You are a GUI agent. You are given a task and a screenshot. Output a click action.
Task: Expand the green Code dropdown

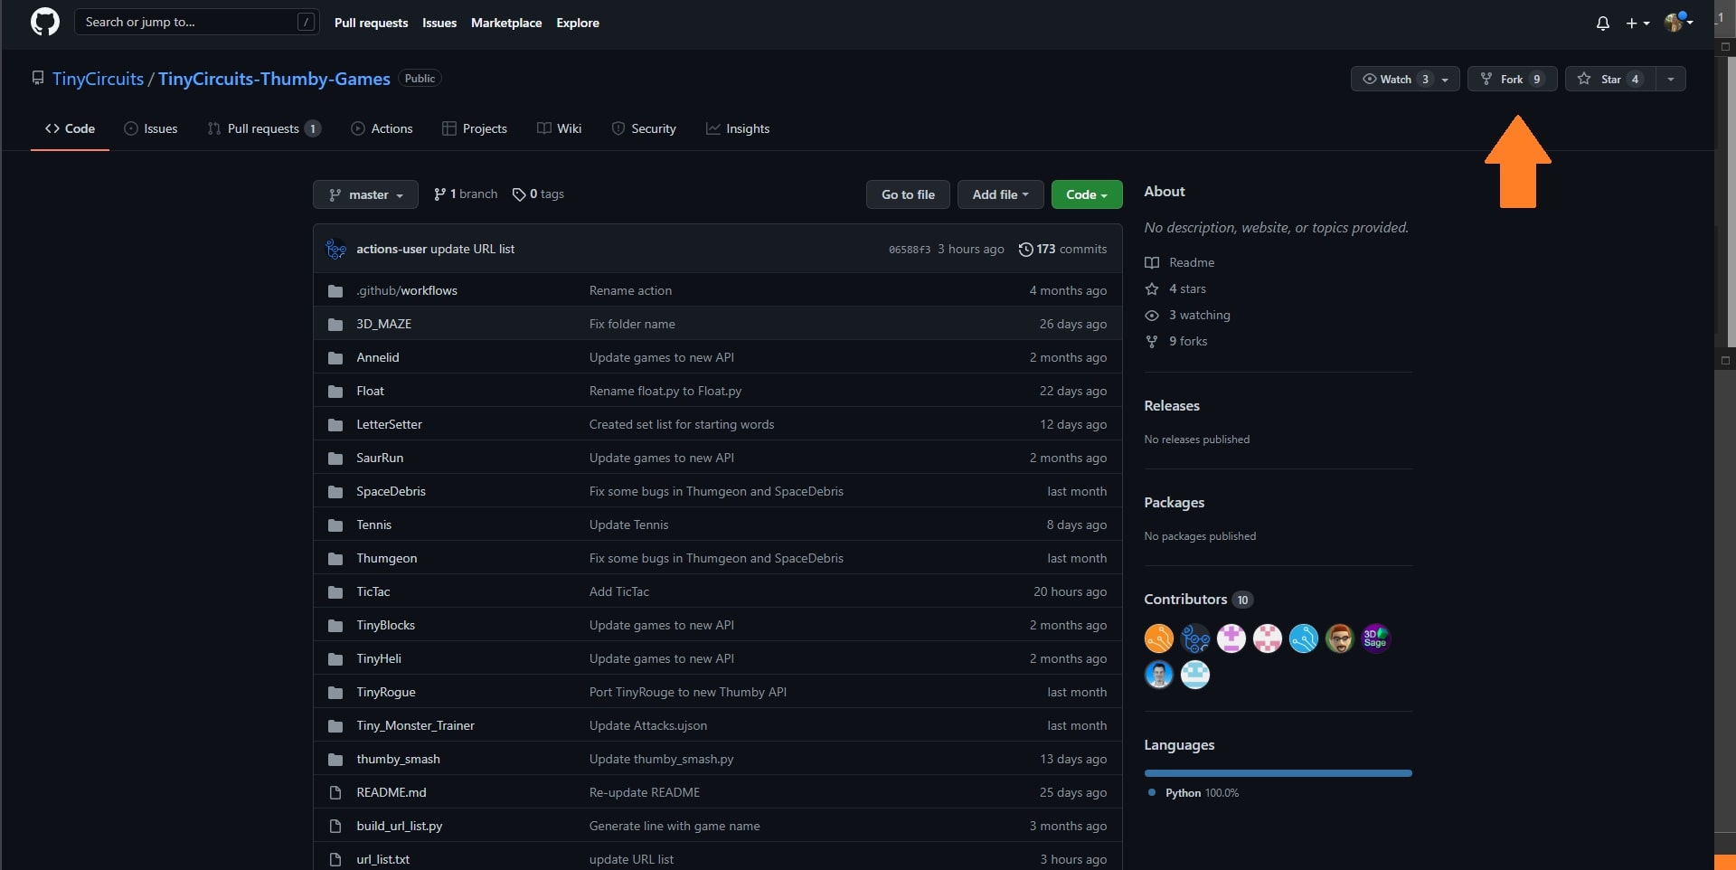click(1086, 194)
